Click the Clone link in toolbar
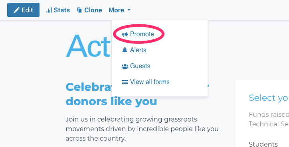Screen dimensions: 289x147 click(x=89, y=10)
